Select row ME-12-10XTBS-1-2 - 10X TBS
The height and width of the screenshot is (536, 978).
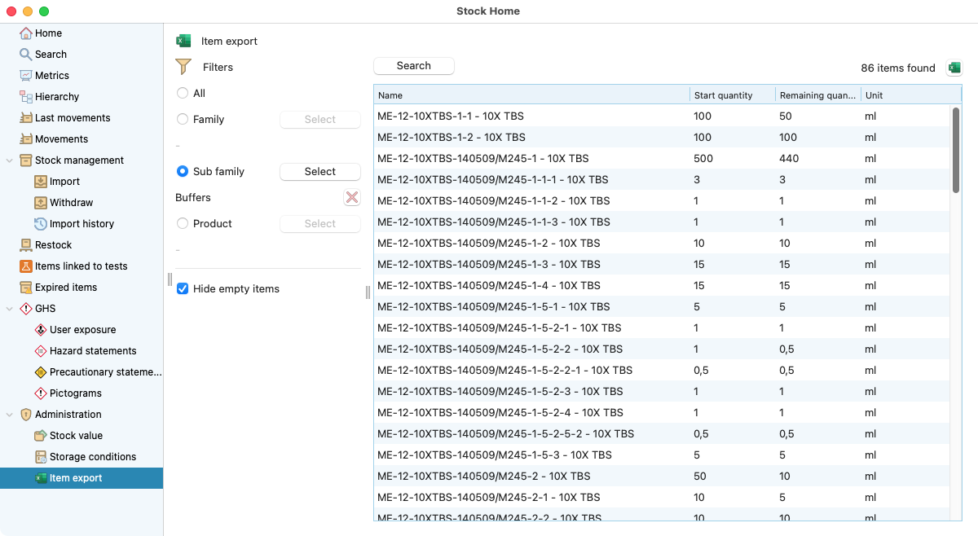(662, 138)
